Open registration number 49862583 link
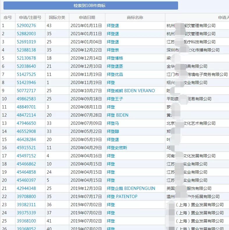229x230 pixels. tap(26, 99)
